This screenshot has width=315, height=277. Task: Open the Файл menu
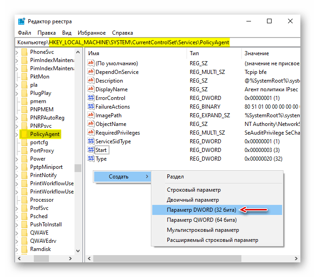pyautogui.click(x=24, y=33)
